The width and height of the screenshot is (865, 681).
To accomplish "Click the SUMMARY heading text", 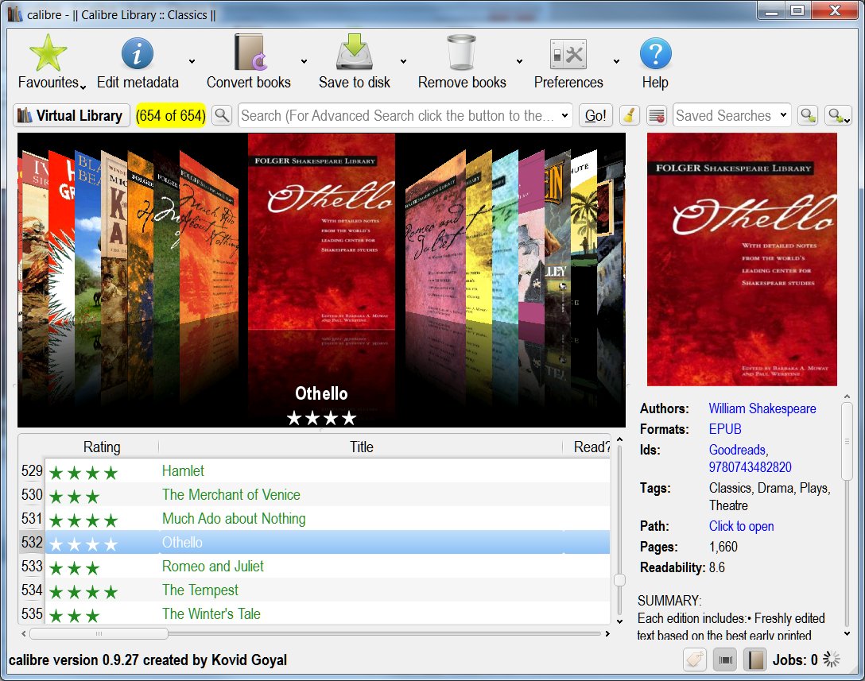I will click(x=669, y=601).
